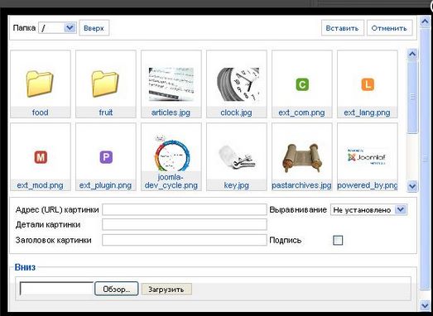Image resolution: width=433 pixels, height=316 pixels.
Task: Click the food folder name
Action: (41, 113)
